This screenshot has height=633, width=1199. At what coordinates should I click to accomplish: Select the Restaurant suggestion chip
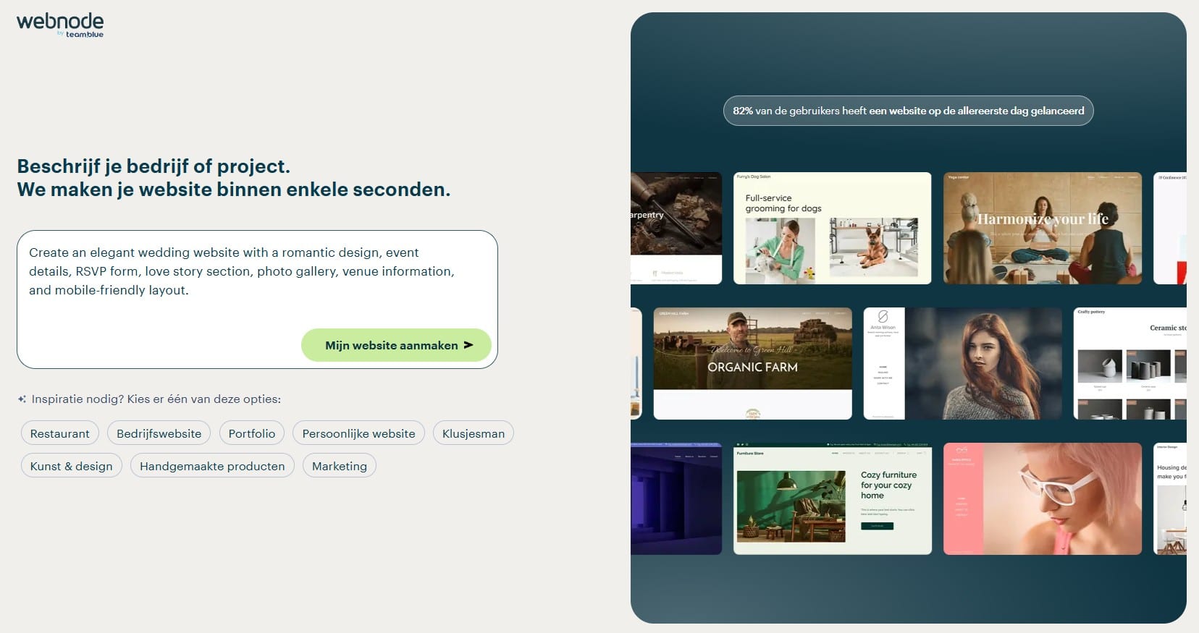tap(60, 433)
